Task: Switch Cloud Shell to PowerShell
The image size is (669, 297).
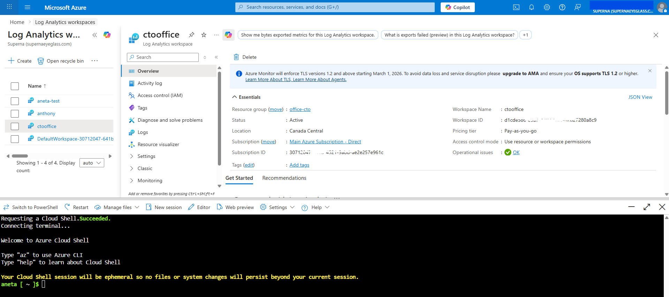Action: 31,207
